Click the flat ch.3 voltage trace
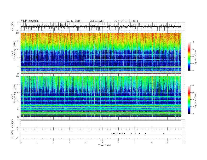This screenshot has height=160, width=207. (x=101, y=120)
